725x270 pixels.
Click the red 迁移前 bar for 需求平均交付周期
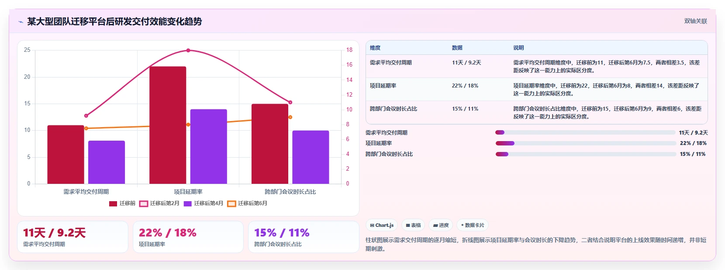pos(66,155)
